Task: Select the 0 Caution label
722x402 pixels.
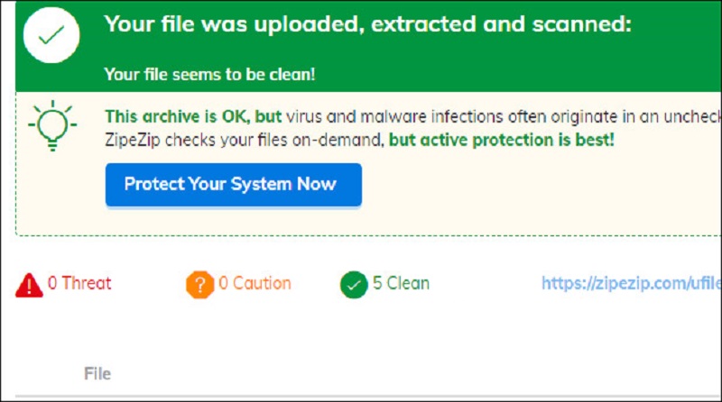Action: (x=255, y=283)
